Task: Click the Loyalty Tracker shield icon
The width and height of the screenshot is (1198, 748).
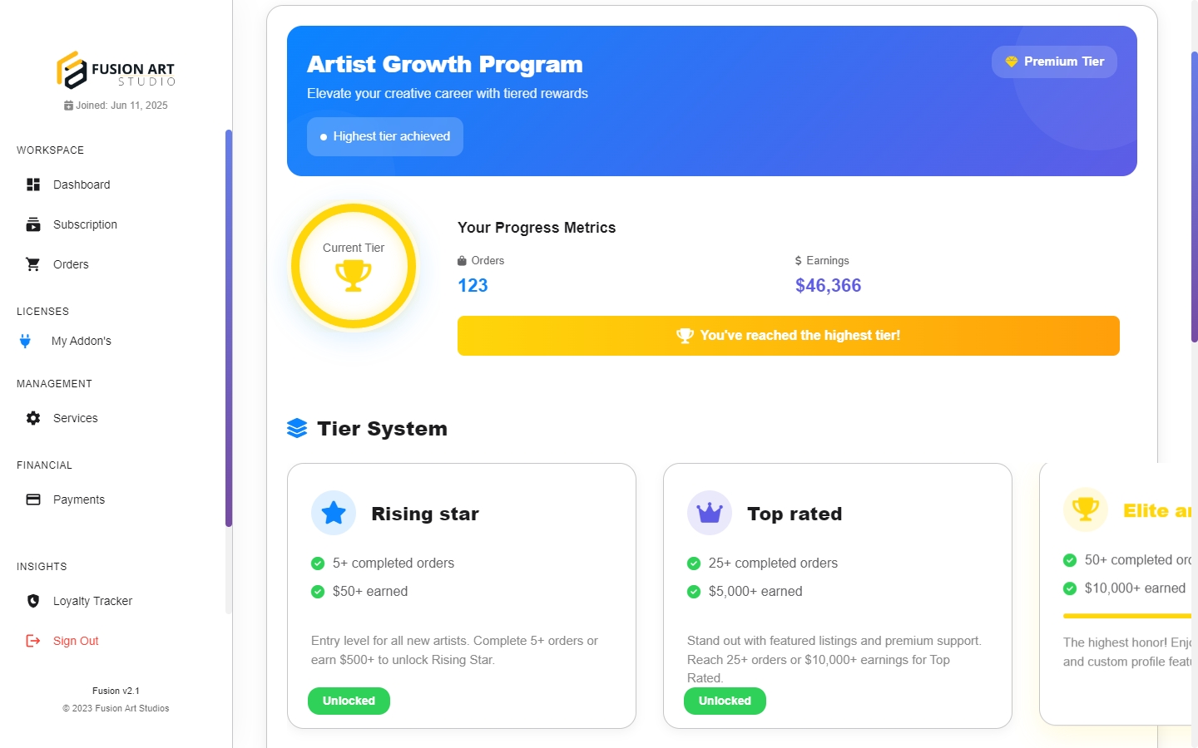Action: pyautogui.click(x=33, y=601)
